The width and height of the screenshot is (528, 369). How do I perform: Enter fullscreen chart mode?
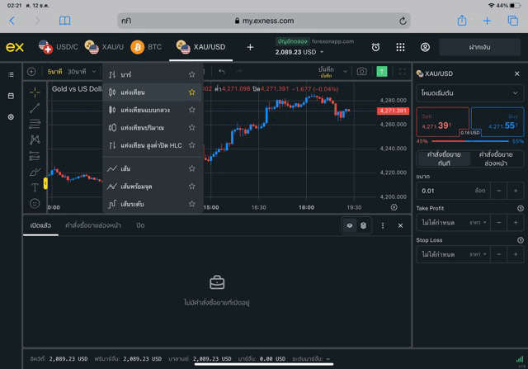point(402,72)
